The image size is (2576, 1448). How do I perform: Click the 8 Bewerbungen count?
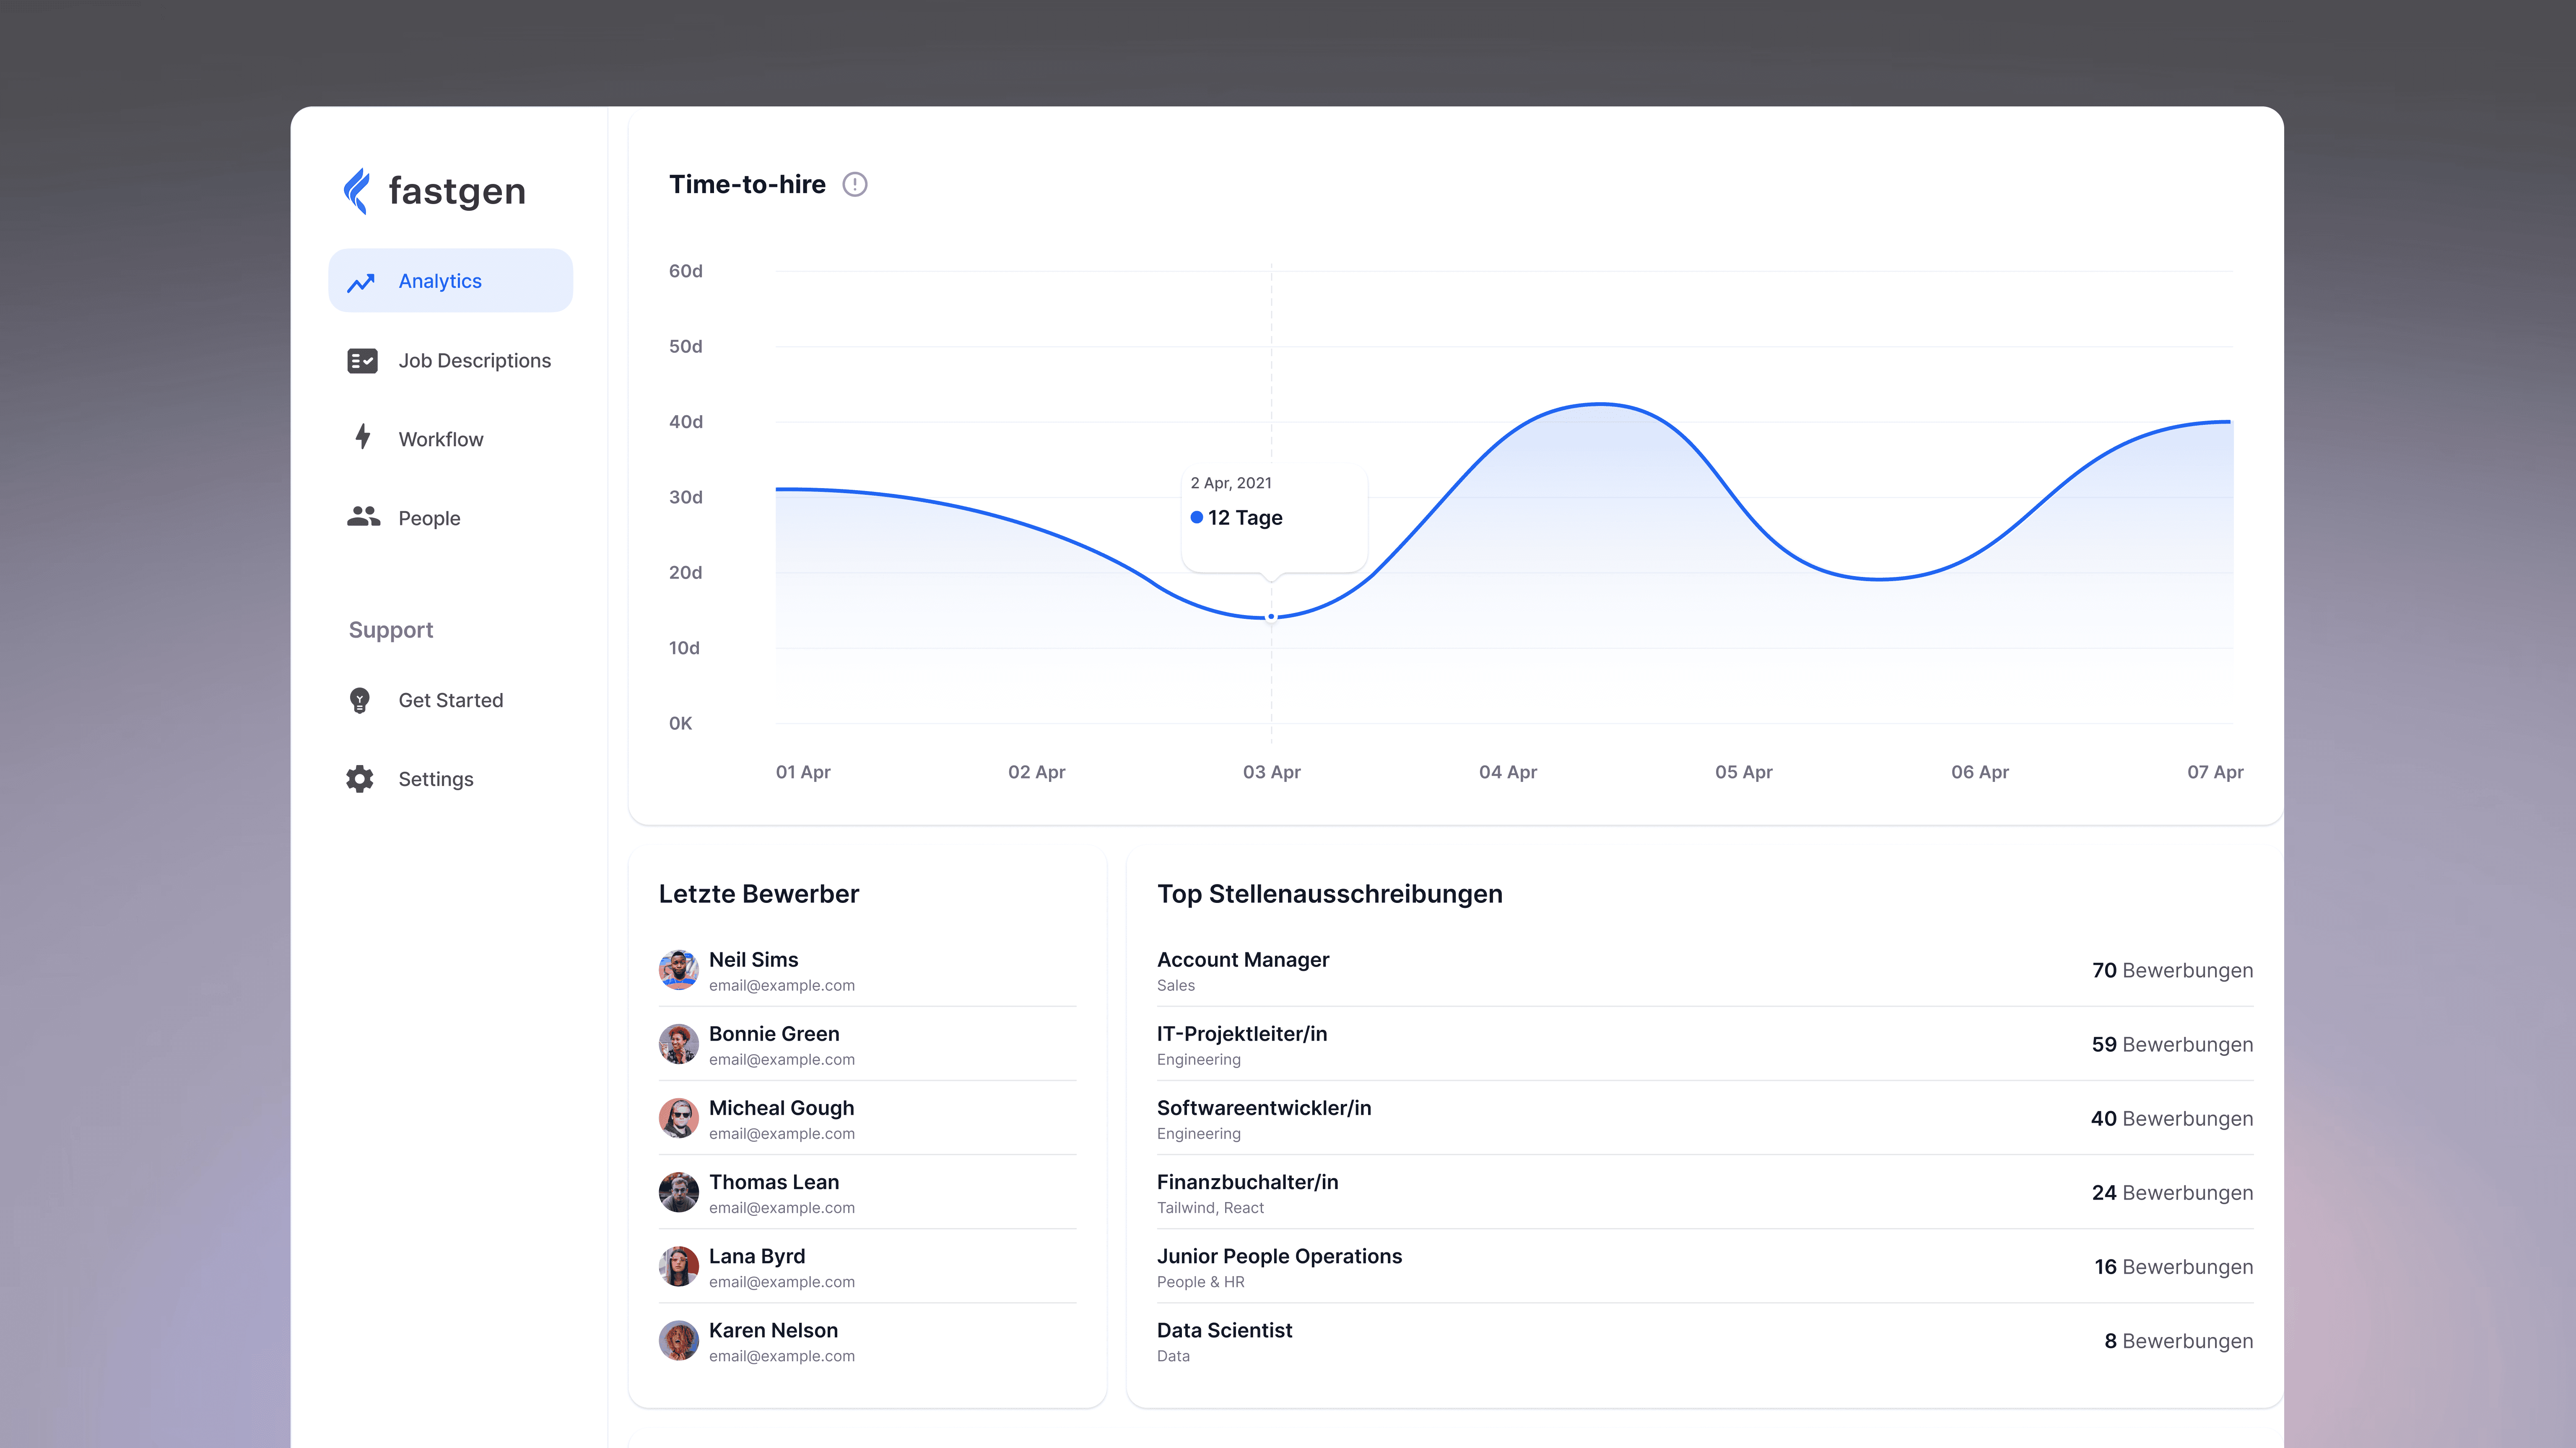coord(2178,1341)
